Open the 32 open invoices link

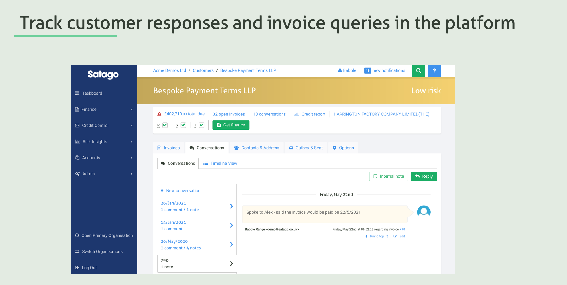click(x=229, y=114)
